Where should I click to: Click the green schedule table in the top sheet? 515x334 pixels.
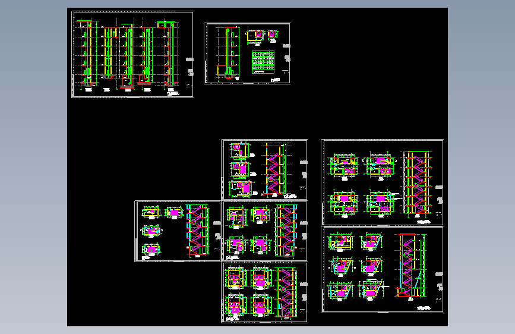pyautogui.click(x=263, y=62)
